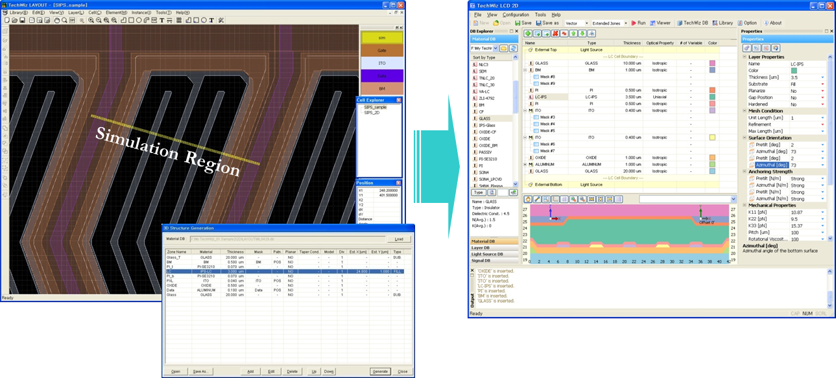Click Delete button in 3D Structure Generation
The width and height of the screenshot is (836, 378).
tap(293, 372)
